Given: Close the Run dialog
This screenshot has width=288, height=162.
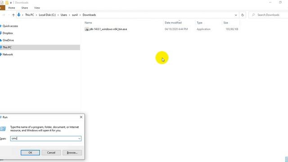Looking at the screenshot, I should [x=81, y=117].
